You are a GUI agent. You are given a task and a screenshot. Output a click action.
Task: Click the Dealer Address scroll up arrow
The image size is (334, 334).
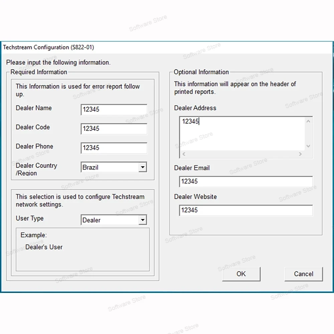pos(308,122)
